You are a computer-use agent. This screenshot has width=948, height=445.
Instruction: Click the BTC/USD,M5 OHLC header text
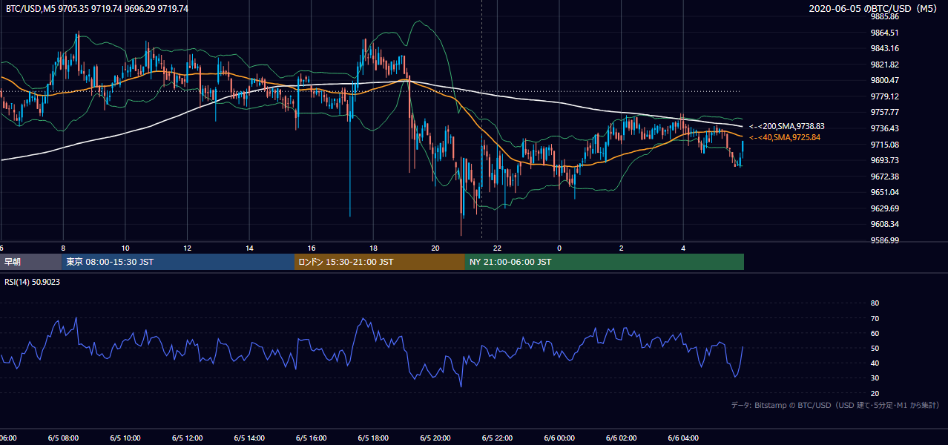coord(97,9)
